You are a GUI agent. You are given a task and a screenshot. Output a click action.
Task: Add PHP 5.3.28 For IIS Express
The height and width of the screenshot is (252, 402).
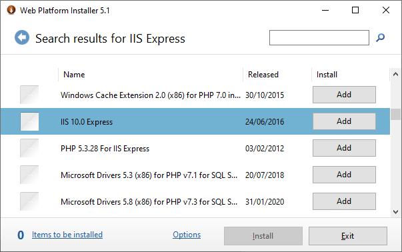coord(344,148)
